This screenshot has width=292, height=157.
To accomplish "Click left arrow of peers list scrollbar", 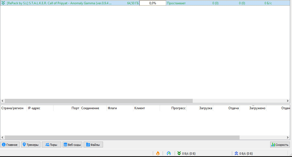I will pos(2,138).
